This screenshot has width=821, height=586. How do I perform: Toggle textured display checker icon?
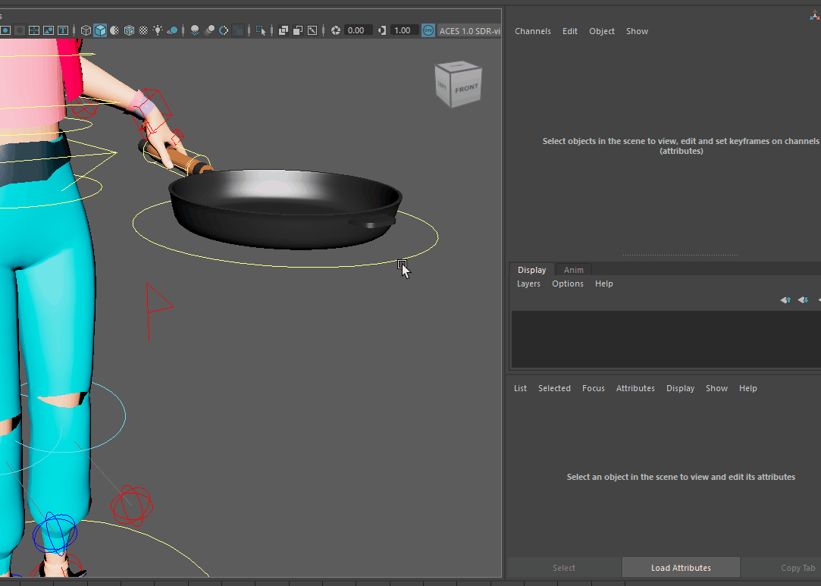pos(143,30)
